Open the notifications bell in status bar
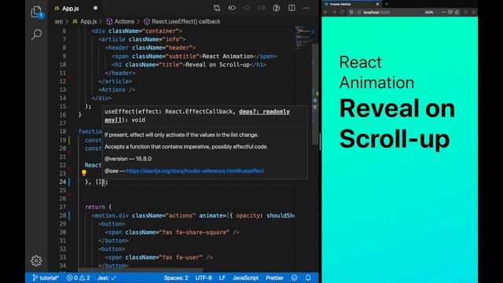Image resolution: width=503 pixels, height=283 pixels. [308, 277]
